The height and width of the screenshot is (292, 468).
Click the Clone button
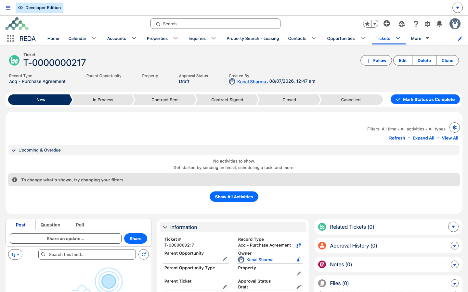coord(448,60)
